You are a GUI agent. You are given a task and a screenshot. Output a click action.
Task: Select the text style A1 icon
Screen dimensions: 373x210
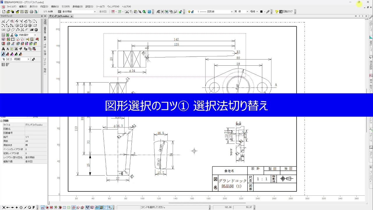(x=3, y=54)
